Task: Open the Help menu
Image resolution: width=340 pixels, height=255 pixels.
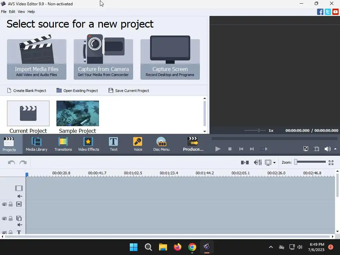Action: click(x=31, y=12)
